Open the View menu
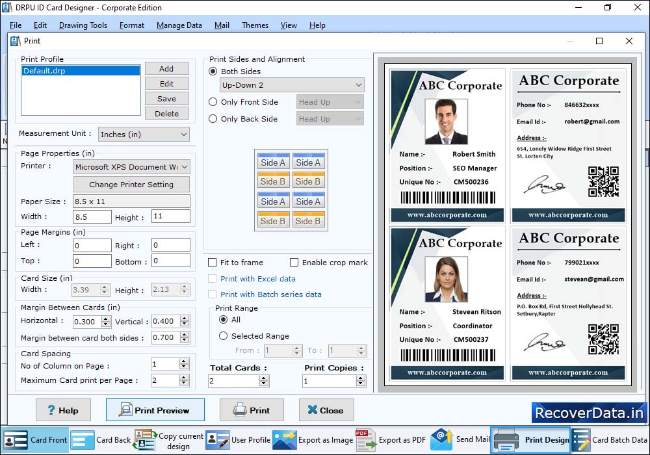 pos(289,25)
